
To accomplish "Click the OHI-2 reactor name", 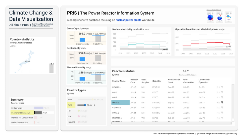I will point(115,97).
